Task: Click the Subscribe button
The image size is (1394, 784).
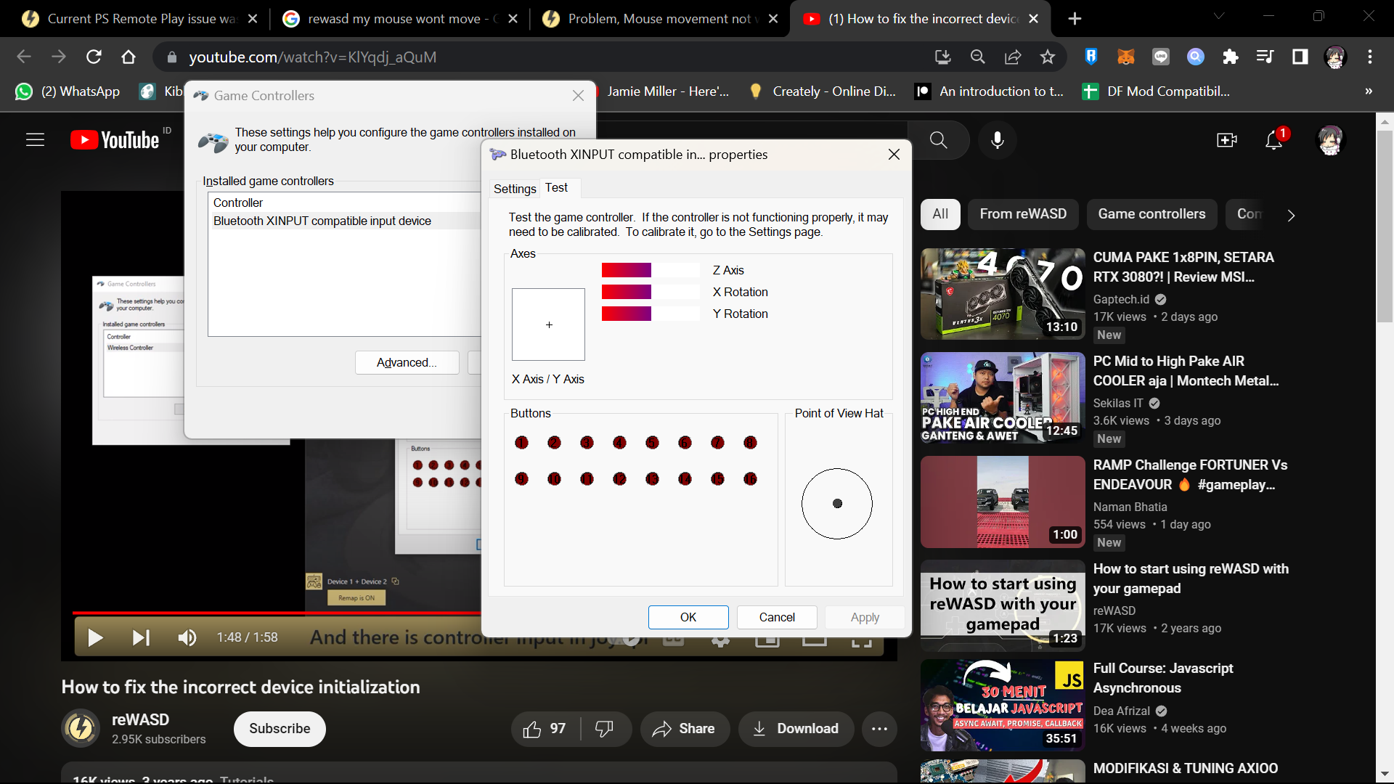Action: click(280, 729)
